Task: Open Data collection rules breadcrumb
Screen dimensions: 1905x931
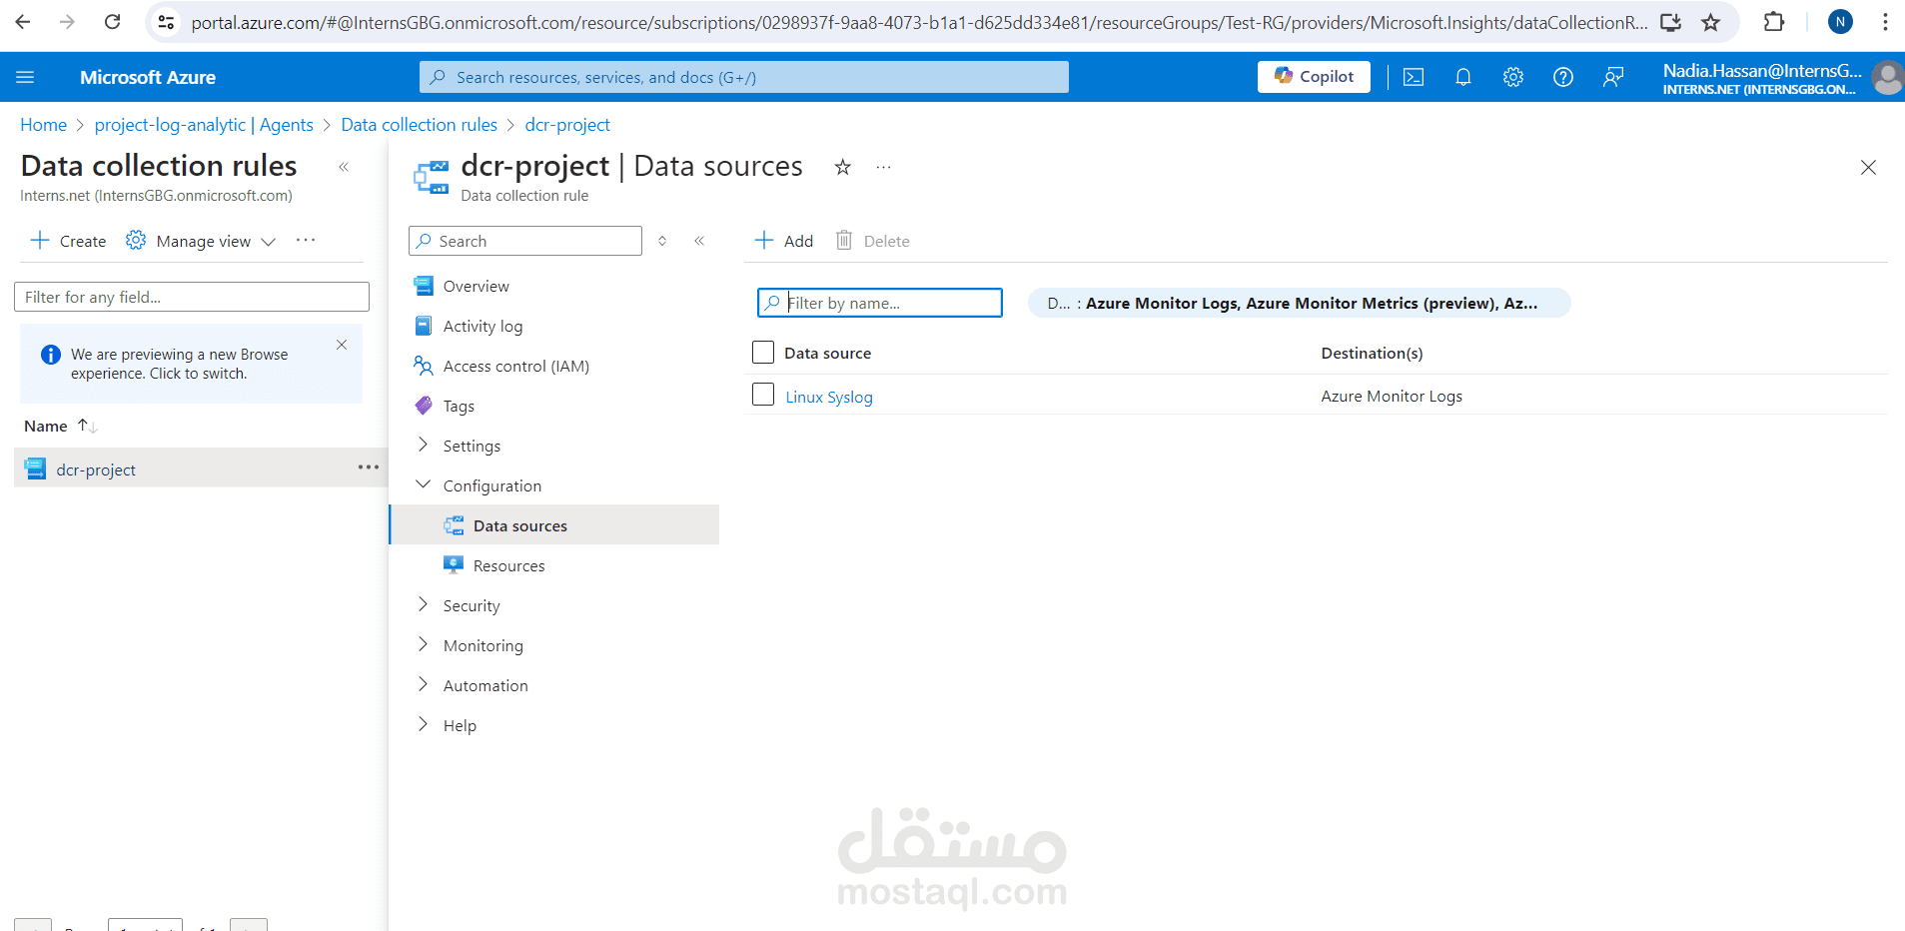Action: (x=419, y=125)
